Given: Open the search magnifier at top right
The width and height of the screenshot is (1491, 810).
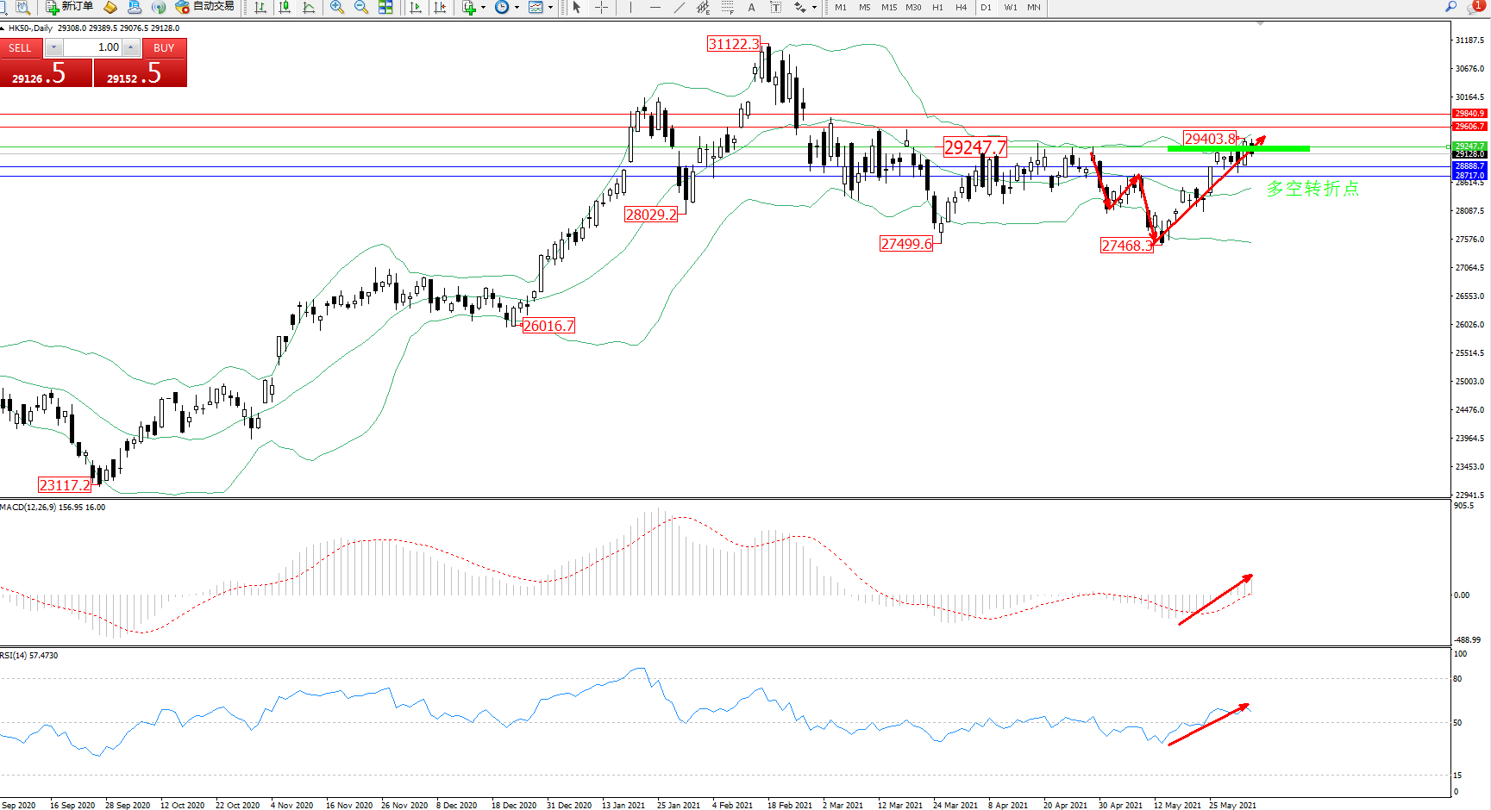Looking at the screenshot, I should 1450,7.
